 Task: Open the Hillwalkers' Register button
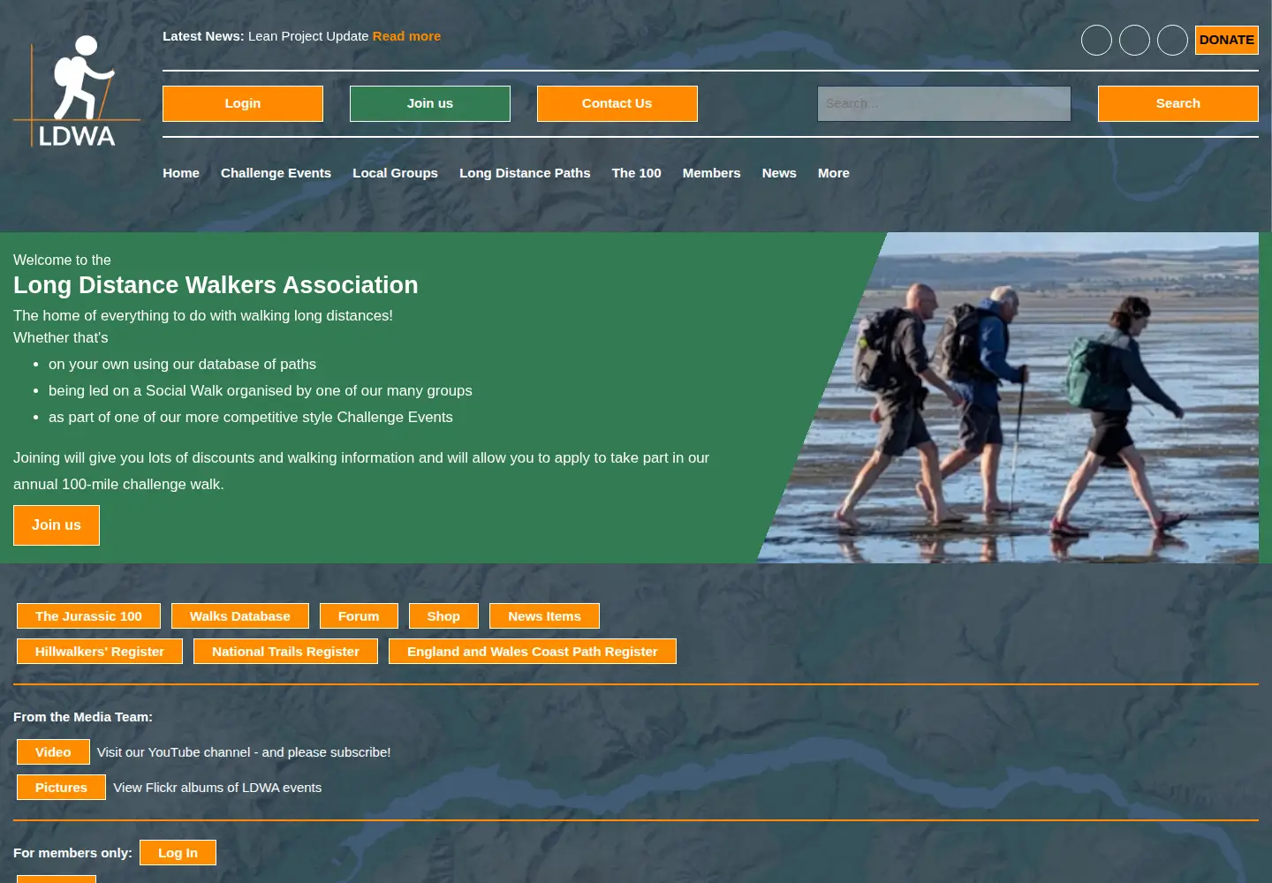coord(100,652)
